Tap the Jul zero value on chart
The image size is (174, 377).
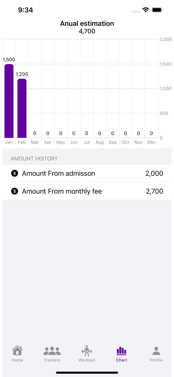click(x=87, y=133)
